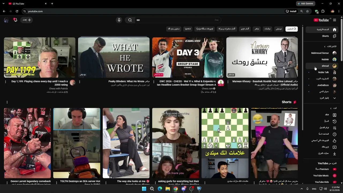Image resolution: width=343 pixels, height=193 pixels.
Task: Open Downloads in the sidebar
Action: (x=322, y=154)
